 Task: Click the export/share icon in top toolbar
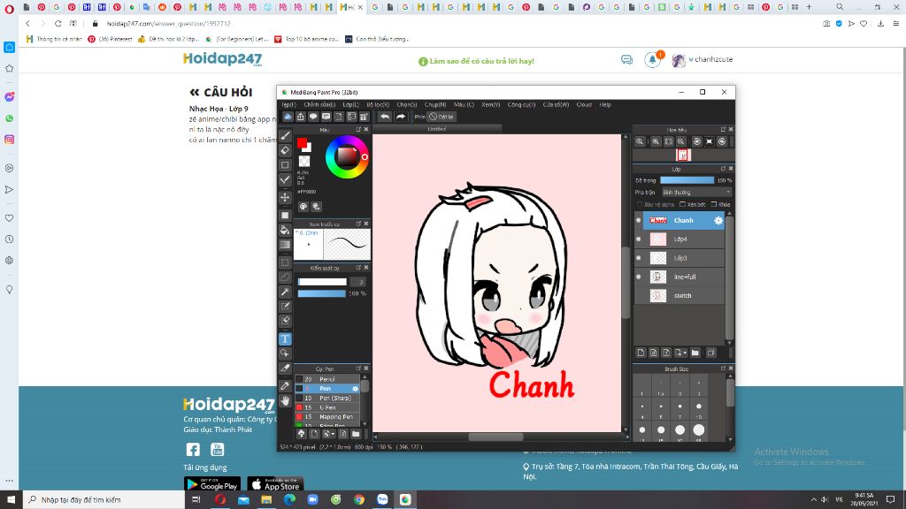click(301, 117)
